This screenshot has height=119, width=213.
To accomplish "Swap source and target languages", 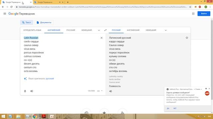I will coord(106,30).
